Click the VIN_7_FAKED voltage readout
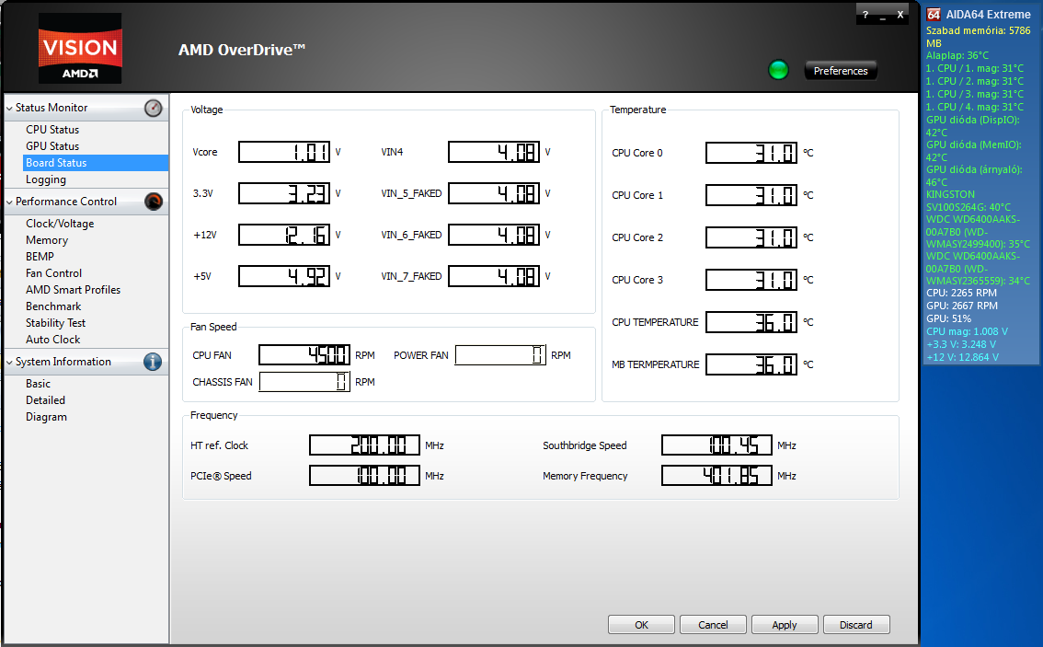The image size is (1043, 647). pos(494,276)
